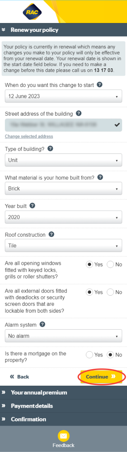Select Yes for mortgage on property

[x=89, y=355]
